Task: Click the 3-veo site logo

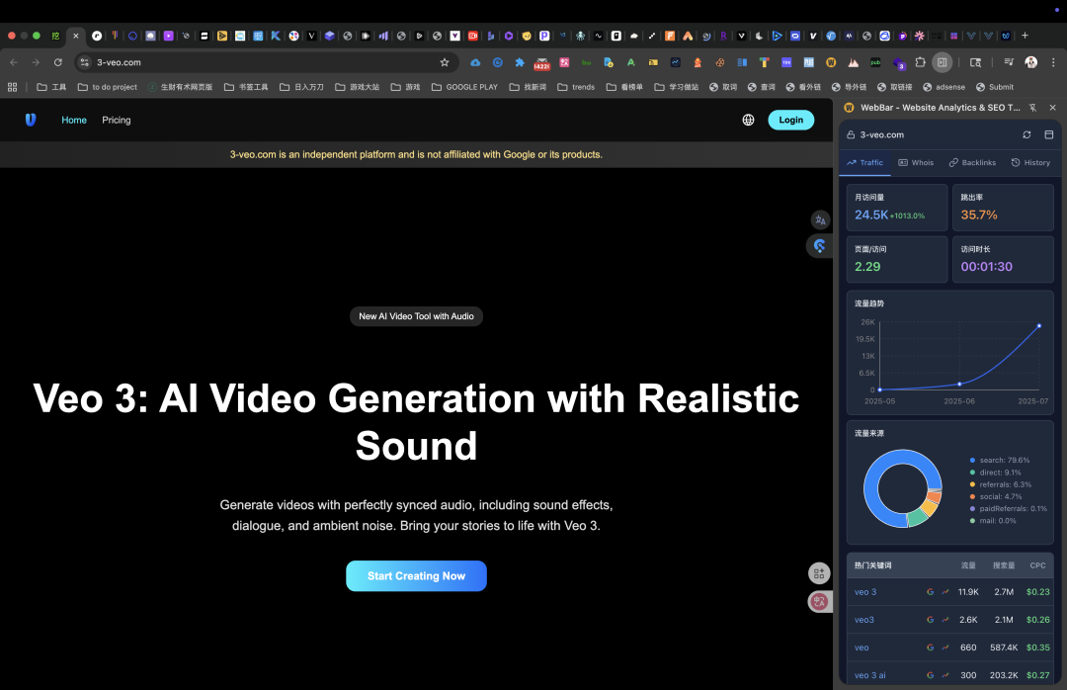Action: pos(30,120)
